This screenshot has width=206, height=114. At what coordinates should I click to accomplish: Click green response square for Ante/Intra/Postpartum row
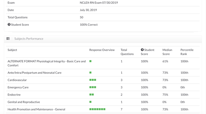click(x=90, y=73)
